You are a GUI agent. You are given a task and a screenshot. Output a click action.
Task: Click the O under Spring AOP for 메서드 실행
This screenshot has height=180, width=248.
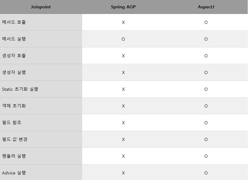tap(123, 39)
